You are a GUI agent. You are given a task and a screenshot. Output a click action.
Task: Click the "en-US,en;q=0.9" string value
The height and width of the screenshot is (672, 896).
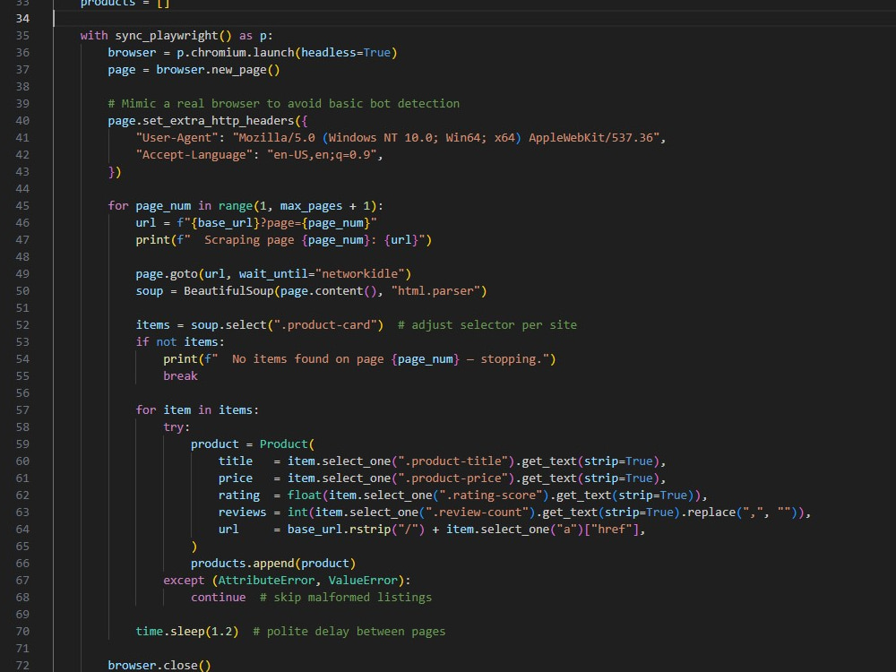click(x=322, y=155)
